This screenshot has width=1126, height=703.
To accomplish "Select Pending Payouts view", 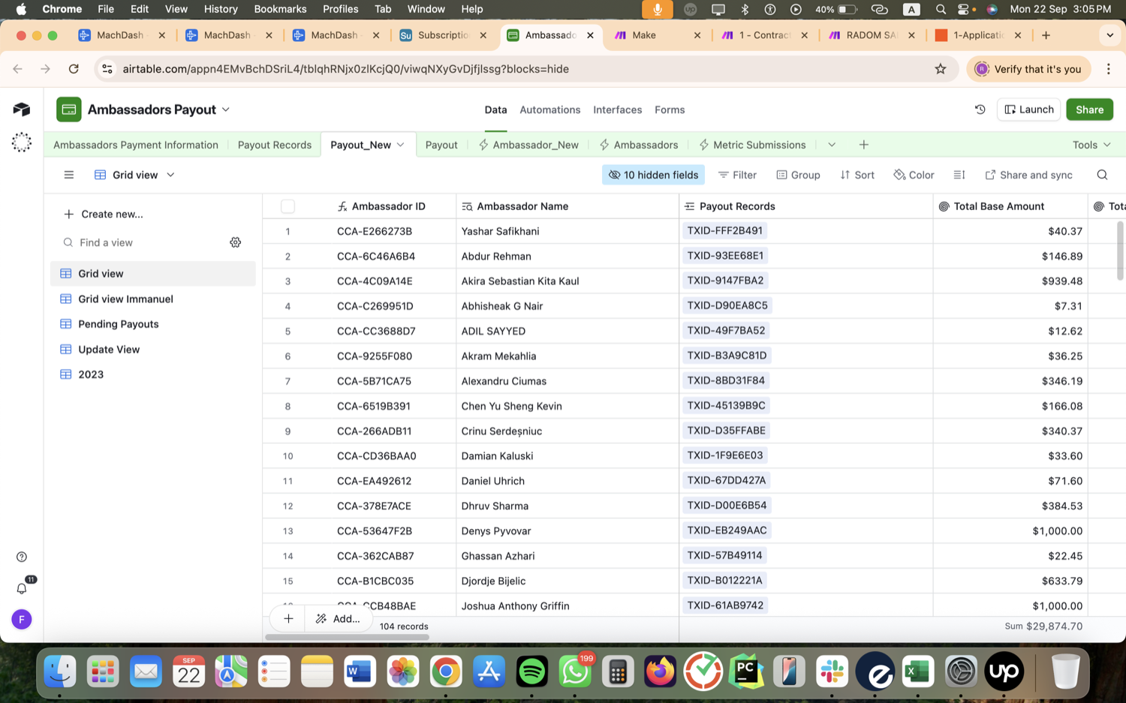I will pos(153,324).
